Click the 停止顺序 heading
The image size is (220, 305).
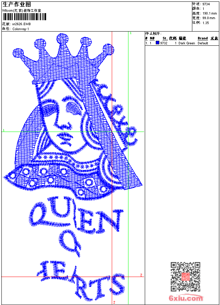[x=153, y=34]
